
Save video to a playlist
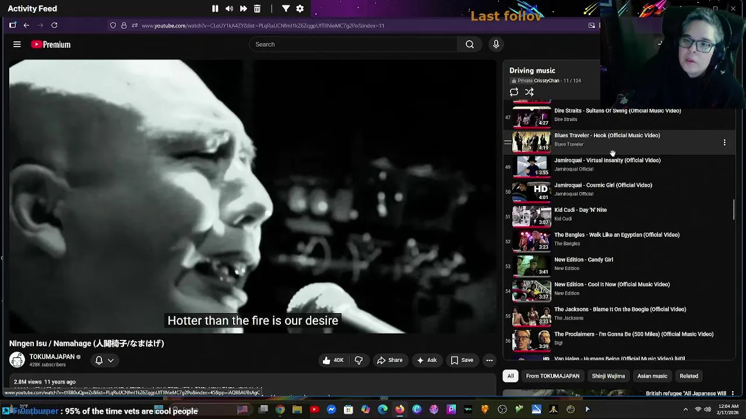pos(462,360)
